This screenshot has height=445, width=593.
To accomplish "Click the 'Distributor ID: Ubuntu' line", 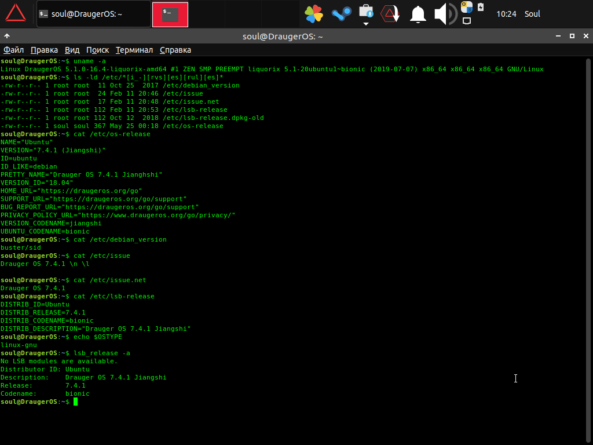I will click(x=45, y=369).
